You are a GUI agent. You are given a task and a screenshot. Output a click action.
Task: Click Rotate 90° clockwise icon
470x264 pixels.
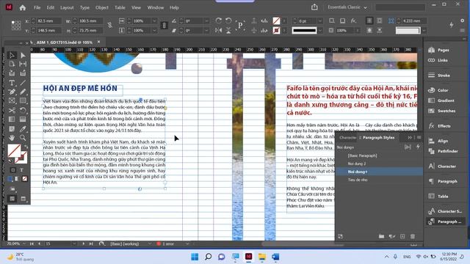[219, 21]
